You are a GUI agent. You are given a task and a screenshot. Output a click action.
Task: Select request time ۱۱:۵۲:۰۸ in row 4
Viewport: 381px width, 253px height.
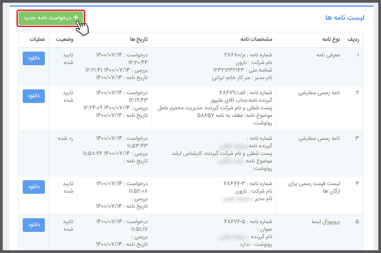click(138, 191)
